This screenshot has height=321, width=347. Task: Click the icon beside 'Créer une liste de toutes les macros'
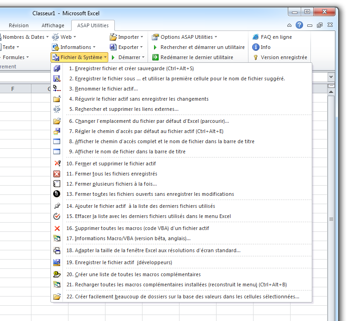57,274
